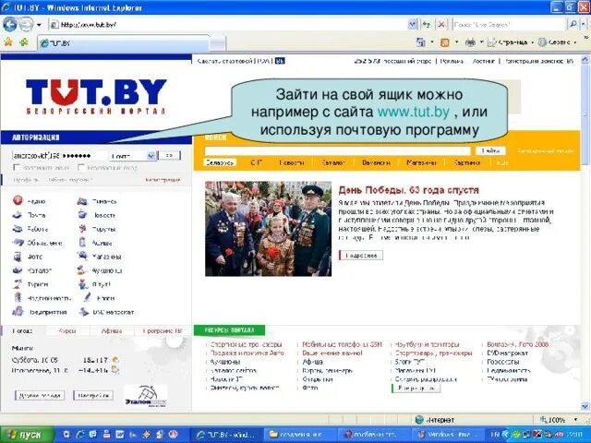Click the Аукционы section icon
The image size is (591, 443).
tap(82, 270)
